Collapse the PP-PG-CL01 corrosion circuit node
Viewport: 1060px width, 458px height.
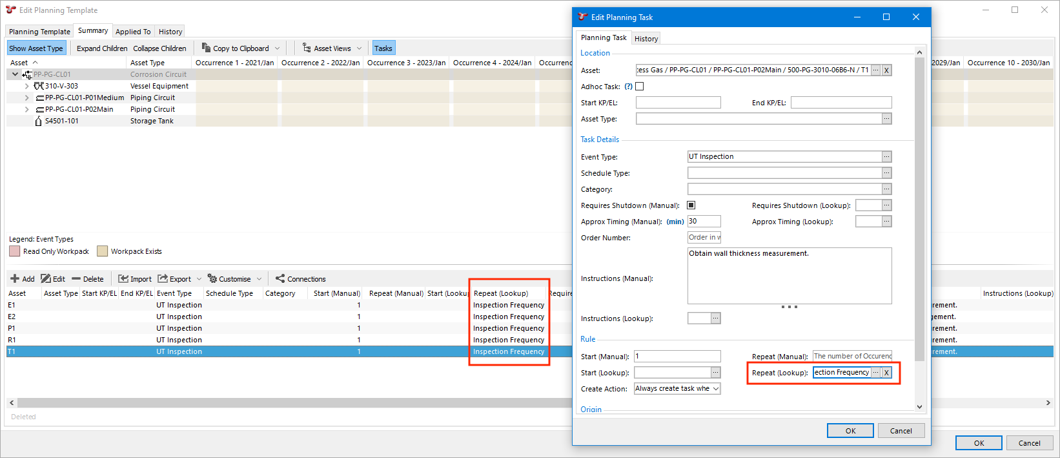click(x=15, y=74)
